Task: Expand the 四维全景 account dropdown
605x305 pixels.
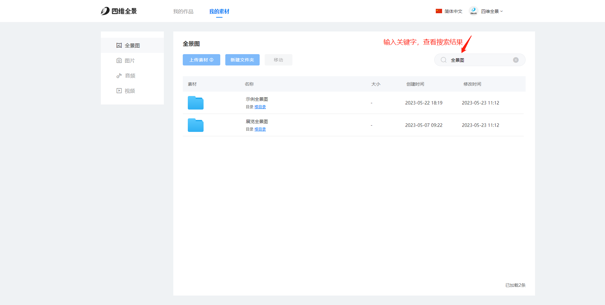Action: [x=492, y=11]
